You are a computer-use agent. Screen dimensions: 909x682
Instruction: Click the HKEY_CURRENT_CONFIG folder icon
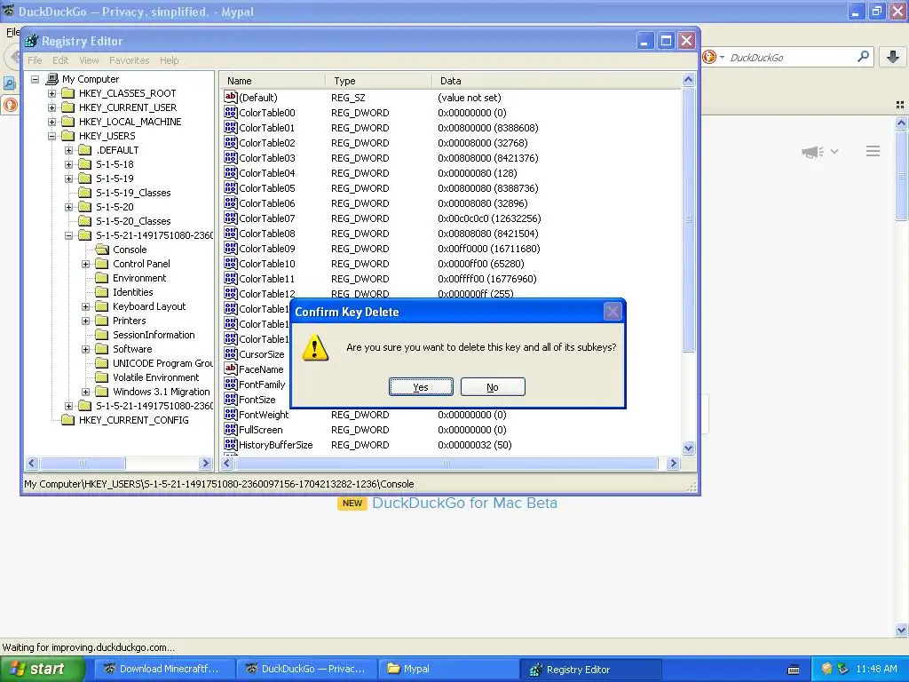pyautogui.click(x=67, y=420)
